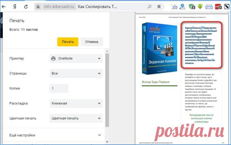Click the padlock site security icon
Screen dimensions: 231x145
(x=38, y=7)
